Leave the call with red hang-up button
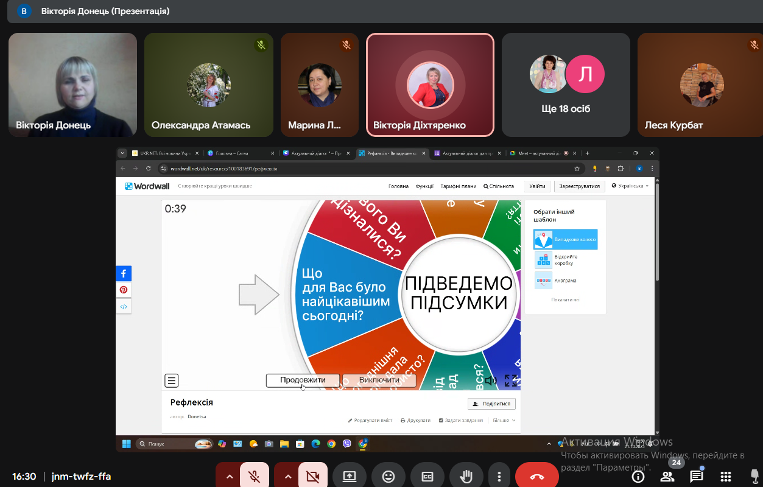The height and width of the screenshot is (487, 763). coord(536,477)
